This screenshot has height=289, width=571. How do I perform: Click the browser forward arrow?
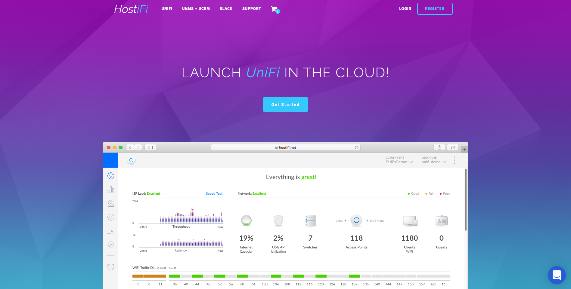[x=138, y=148]
